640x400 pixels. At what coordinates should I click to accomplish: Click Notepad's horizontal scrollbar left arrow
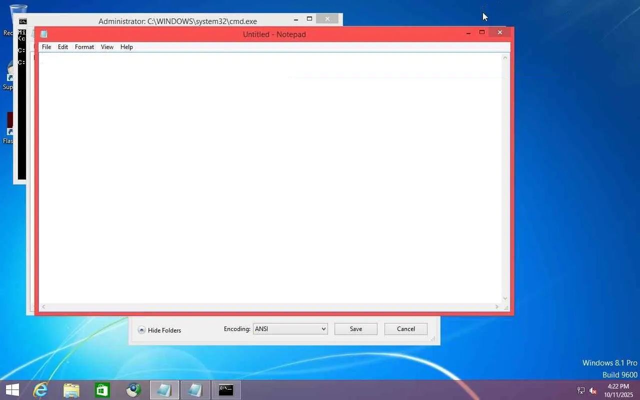coord(43,306)
